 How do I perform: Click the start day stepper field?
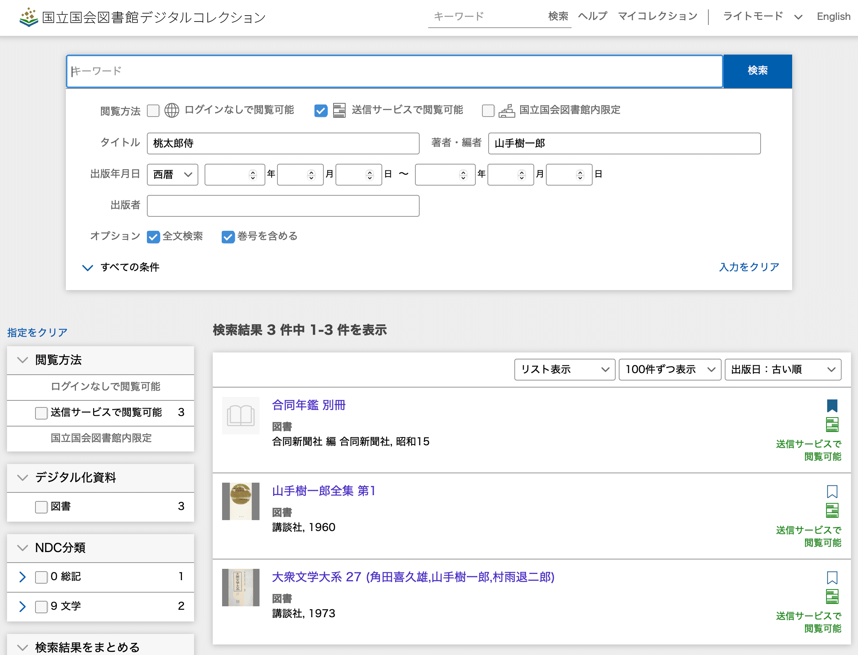click(x=359, y=175)
